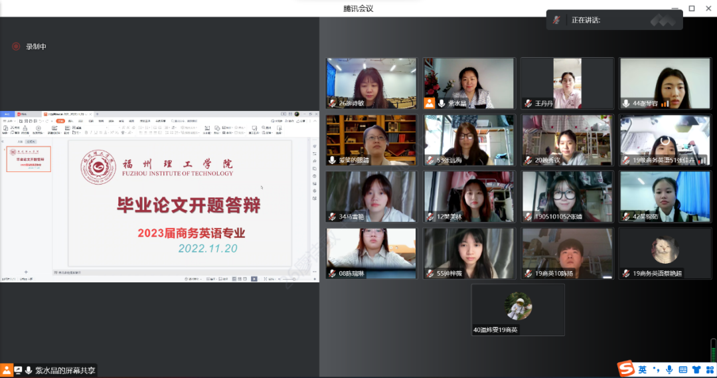Click the 紫水晶的屏幕共享 label
Viewport: 717px width, 378px height.
65,370
